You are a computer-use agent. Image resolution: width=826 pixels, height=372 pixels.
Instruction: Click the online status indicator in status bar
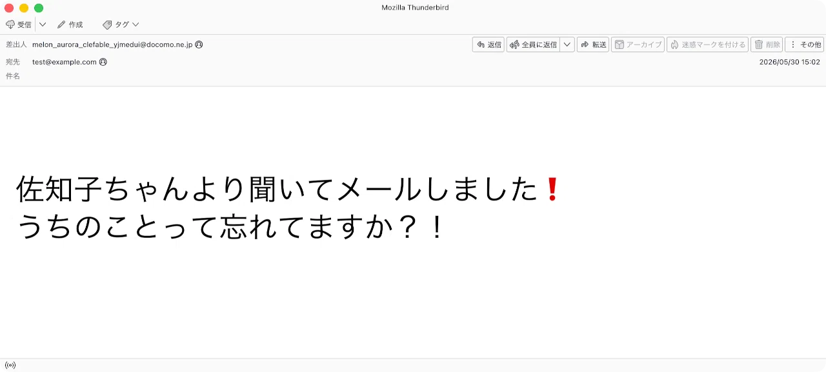[x=10, y=365]
